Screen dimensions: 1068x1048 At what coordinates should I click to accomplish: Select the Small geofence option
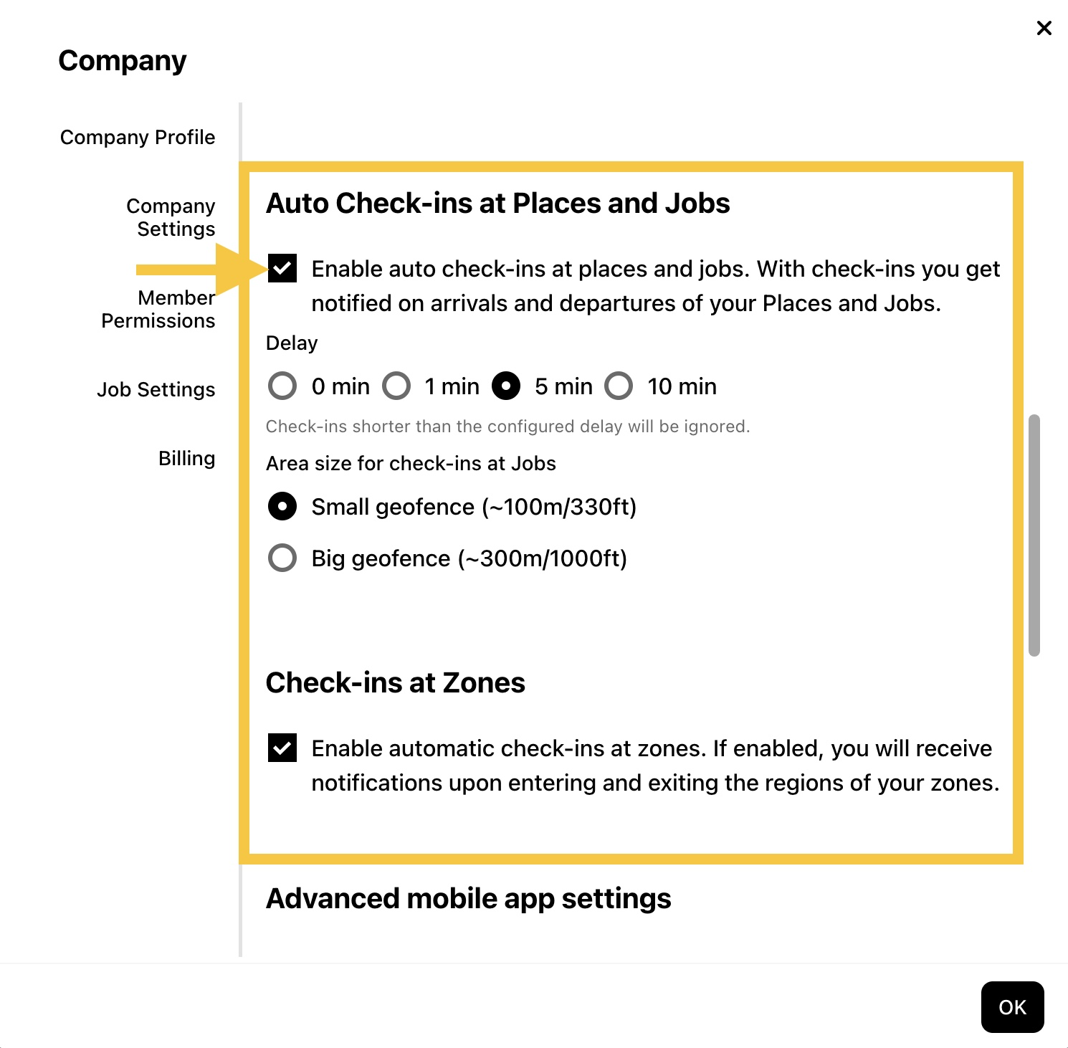(x=282, y=506)
